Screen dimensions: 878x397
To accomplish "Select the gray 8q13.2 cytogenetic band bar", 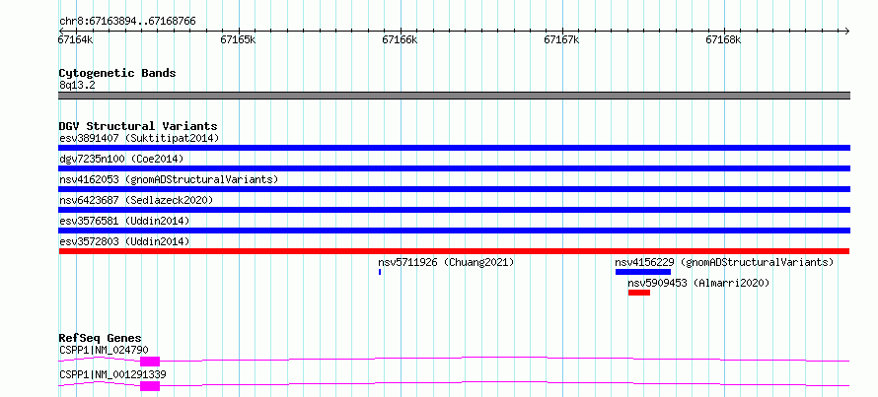I will [454, 96].
